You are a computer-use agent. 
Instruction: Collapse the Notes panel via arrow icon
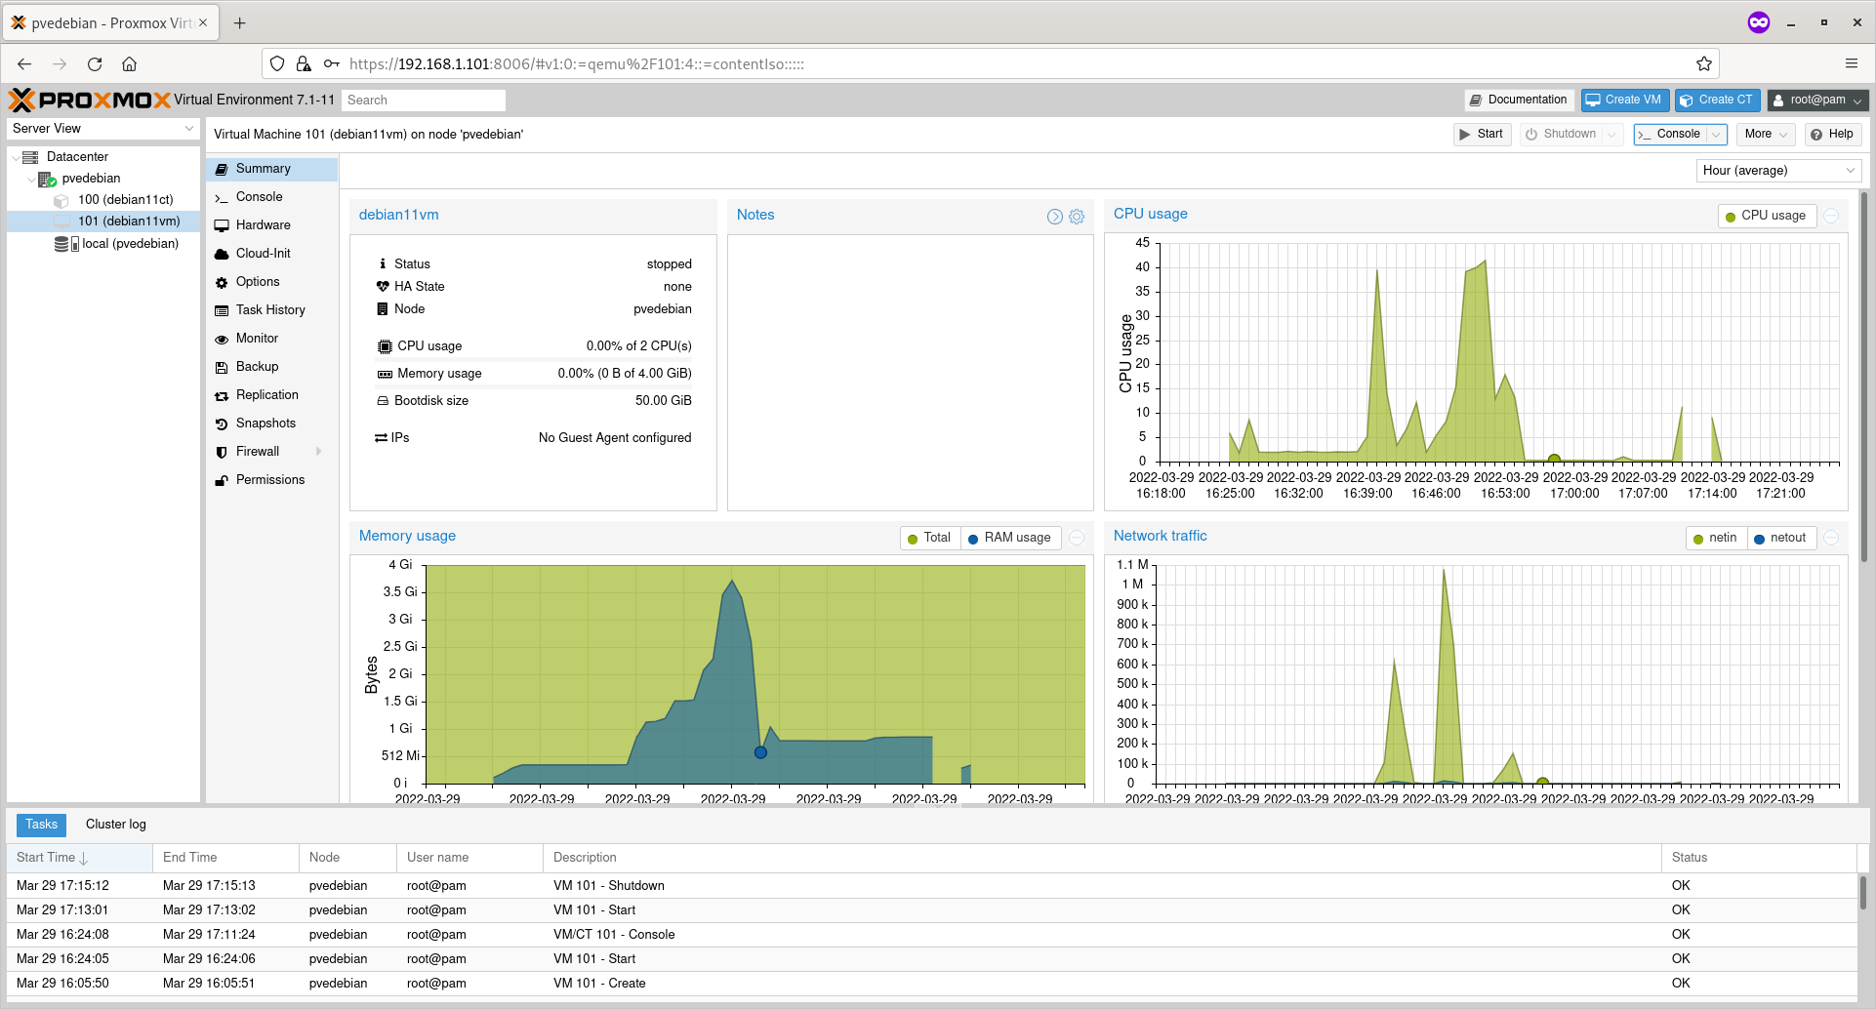pos(1055,217)
